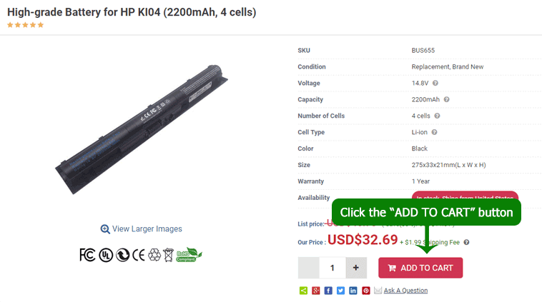Open help icon next to Shipping Fee
542x302 pixels.
coord(466,242)
